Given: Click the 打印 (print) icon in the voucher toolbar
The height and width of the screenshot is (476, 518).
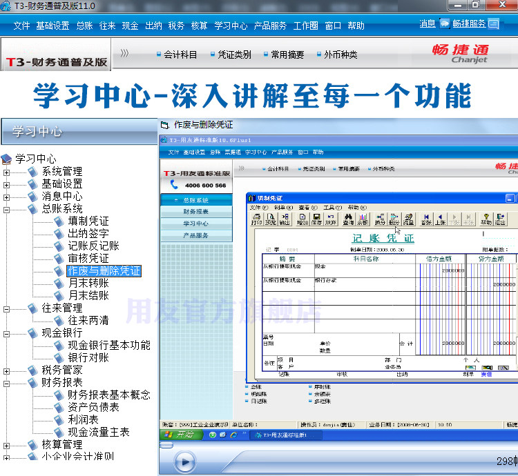Looking at the screenshot, I should coord(256,219).
